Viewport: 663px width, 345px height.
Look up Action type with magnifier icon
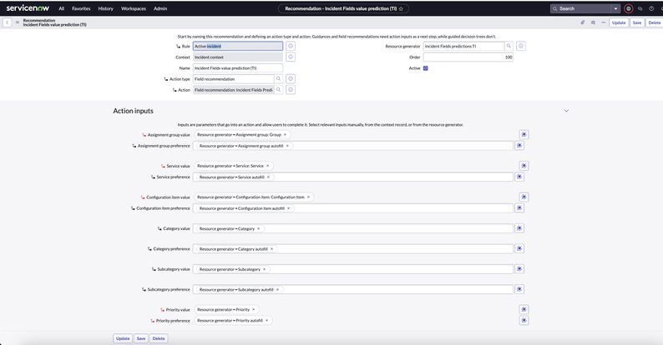279,79
